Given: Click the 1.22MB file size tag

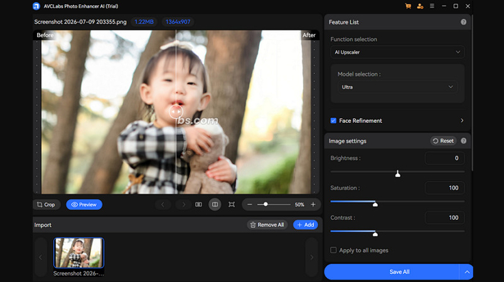Looking at the screenshot, I should (x=144, y=22).
